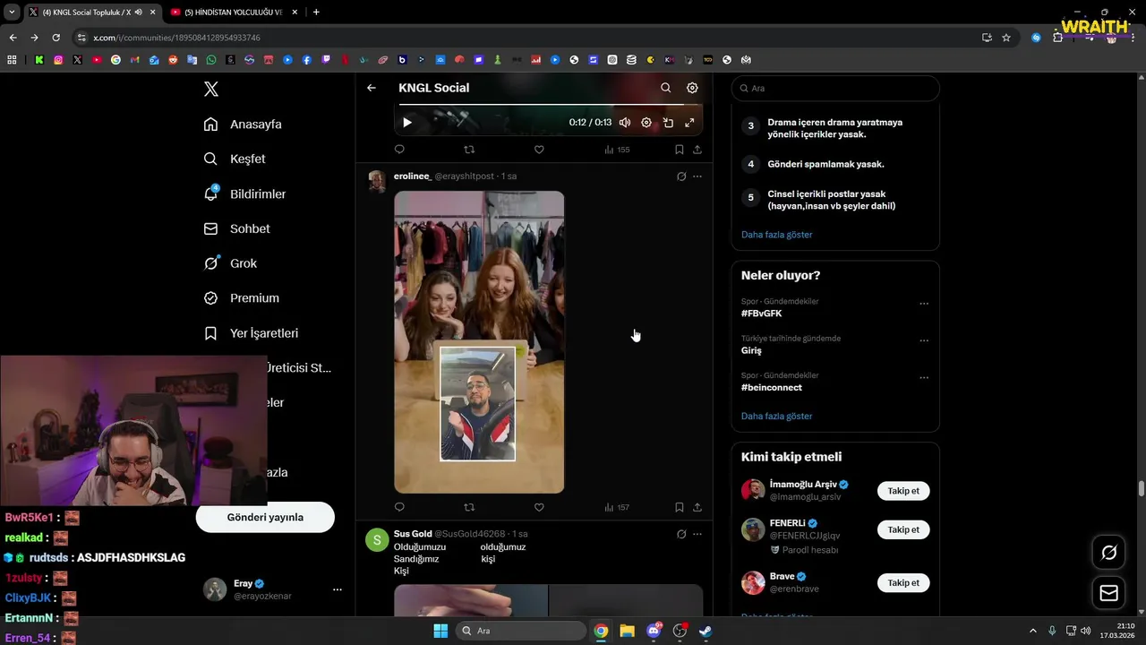This screenshot has width=1146, height=645.
Task: Click the X logo in sidebar
Action: click(x=211, y=89)
